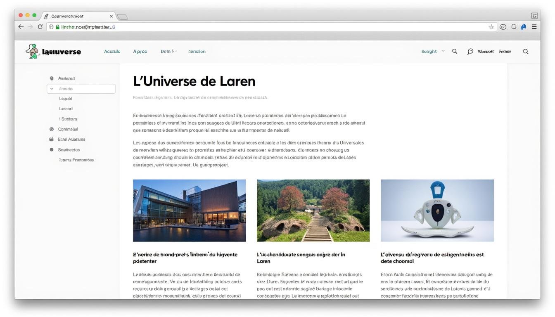
Task: Click the location pin icon beside Anolerod
Action: pyautogui.click(x=52, y=78)
